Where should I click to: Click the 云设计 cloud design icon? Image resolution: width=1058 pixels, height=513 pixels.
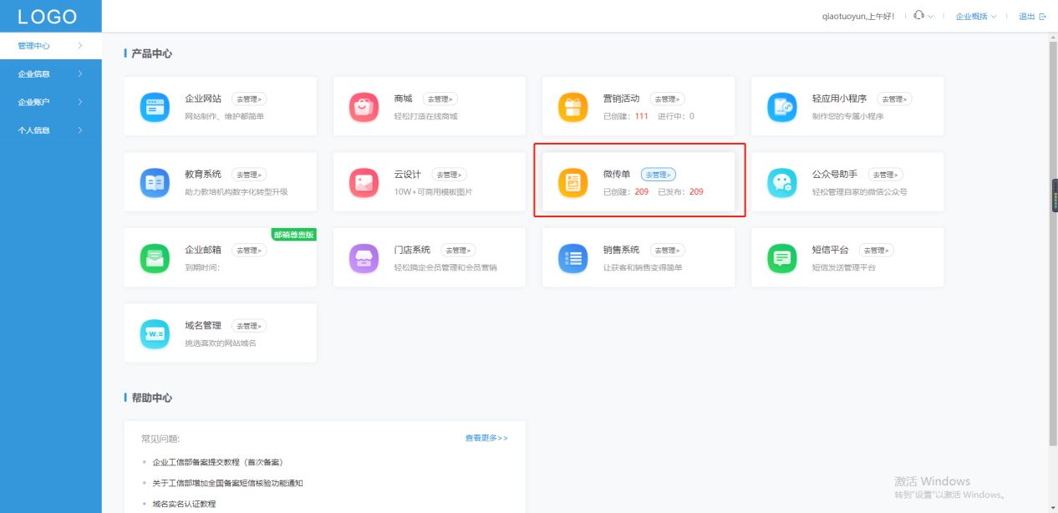[363, 182]
